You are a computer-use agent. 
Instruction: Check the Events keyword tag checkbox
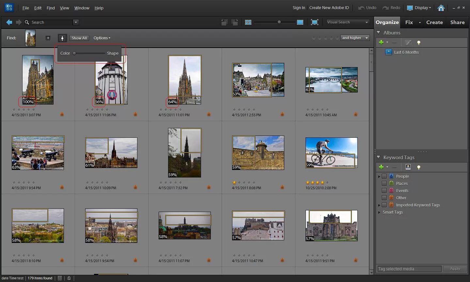tap(384, 190)
